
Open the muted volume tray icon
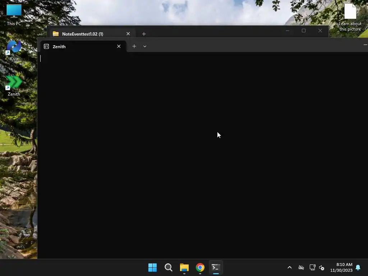tap(322, 267)
